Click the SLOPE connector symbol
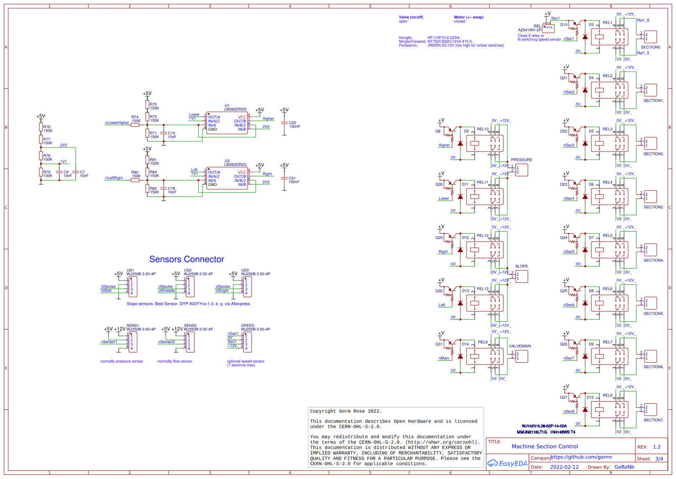The image size is (676, 479). pyautogui.click(x=521, y=277)
